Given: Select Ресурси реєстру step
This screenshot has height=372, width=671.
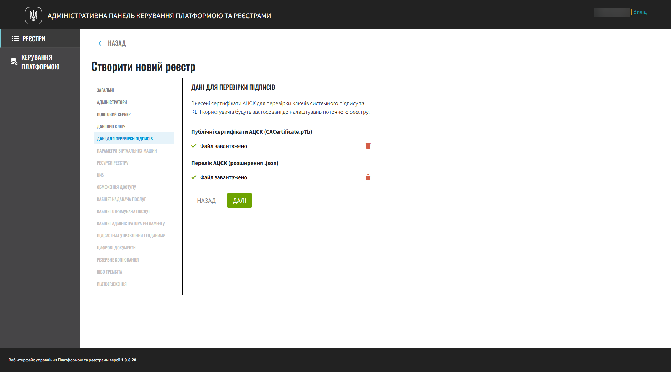Looking at the screenshot, I should click(113, 163).
